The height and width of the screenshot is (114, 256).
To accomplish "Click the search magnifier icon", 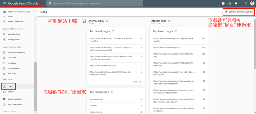I will (x=50, y=3).
